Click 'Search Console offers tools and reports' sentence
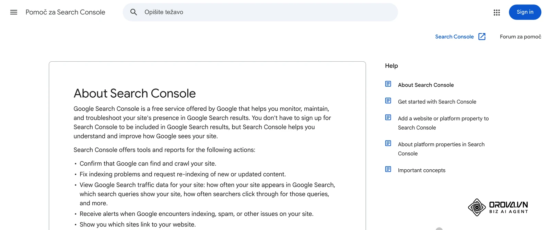549x230 pixels. pyautogui.click(x=164, y=150)
